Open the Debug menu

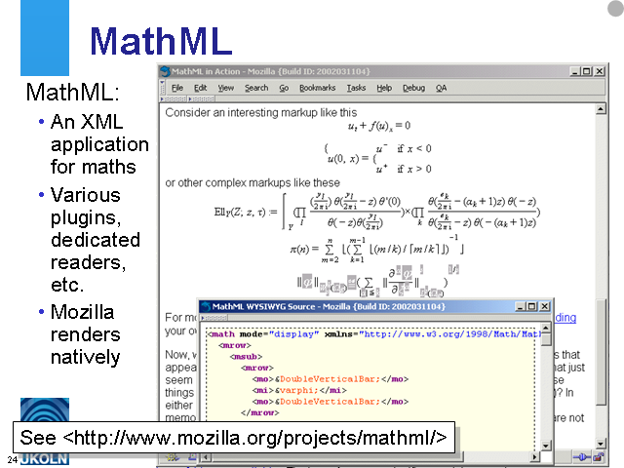click(413, 88)
